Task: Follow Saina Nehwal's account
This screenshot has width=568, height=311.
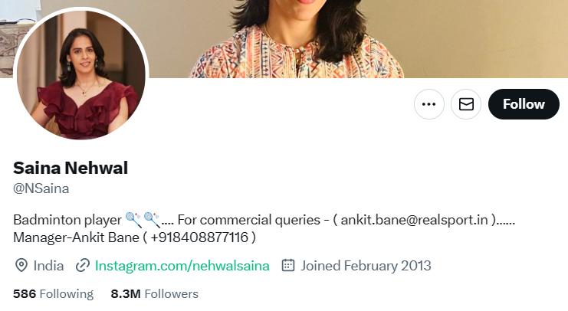Action: tap(524, 104)
